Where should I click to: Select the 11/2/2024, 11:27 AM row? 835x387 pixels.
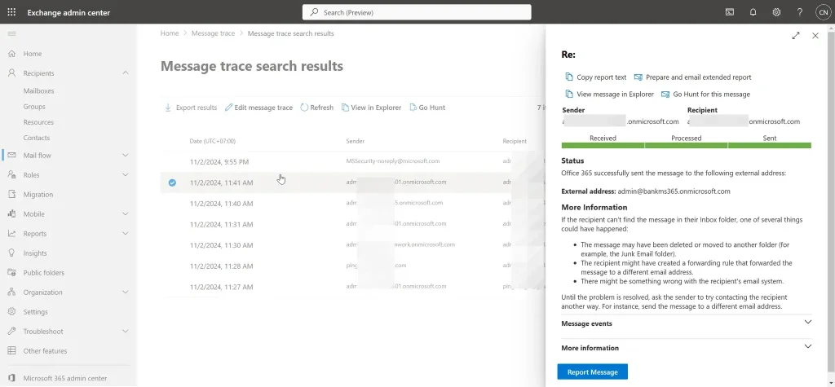tap(352, 287)
